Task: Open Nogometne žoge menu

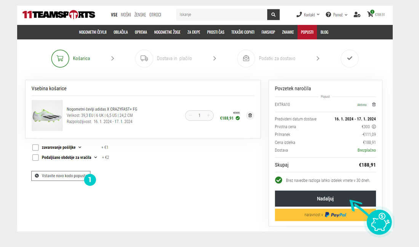Action: click(167, 32)
